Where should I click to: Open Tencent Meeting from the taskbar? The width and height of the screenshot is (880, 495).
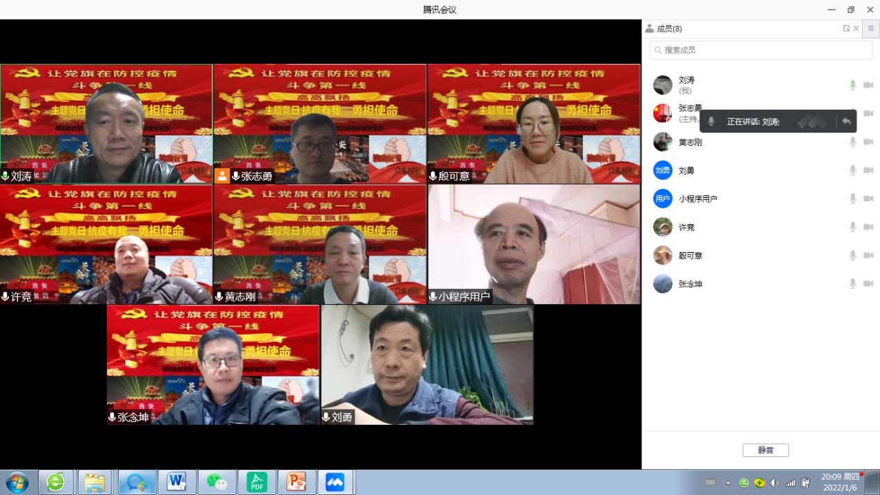coord(335,482)
